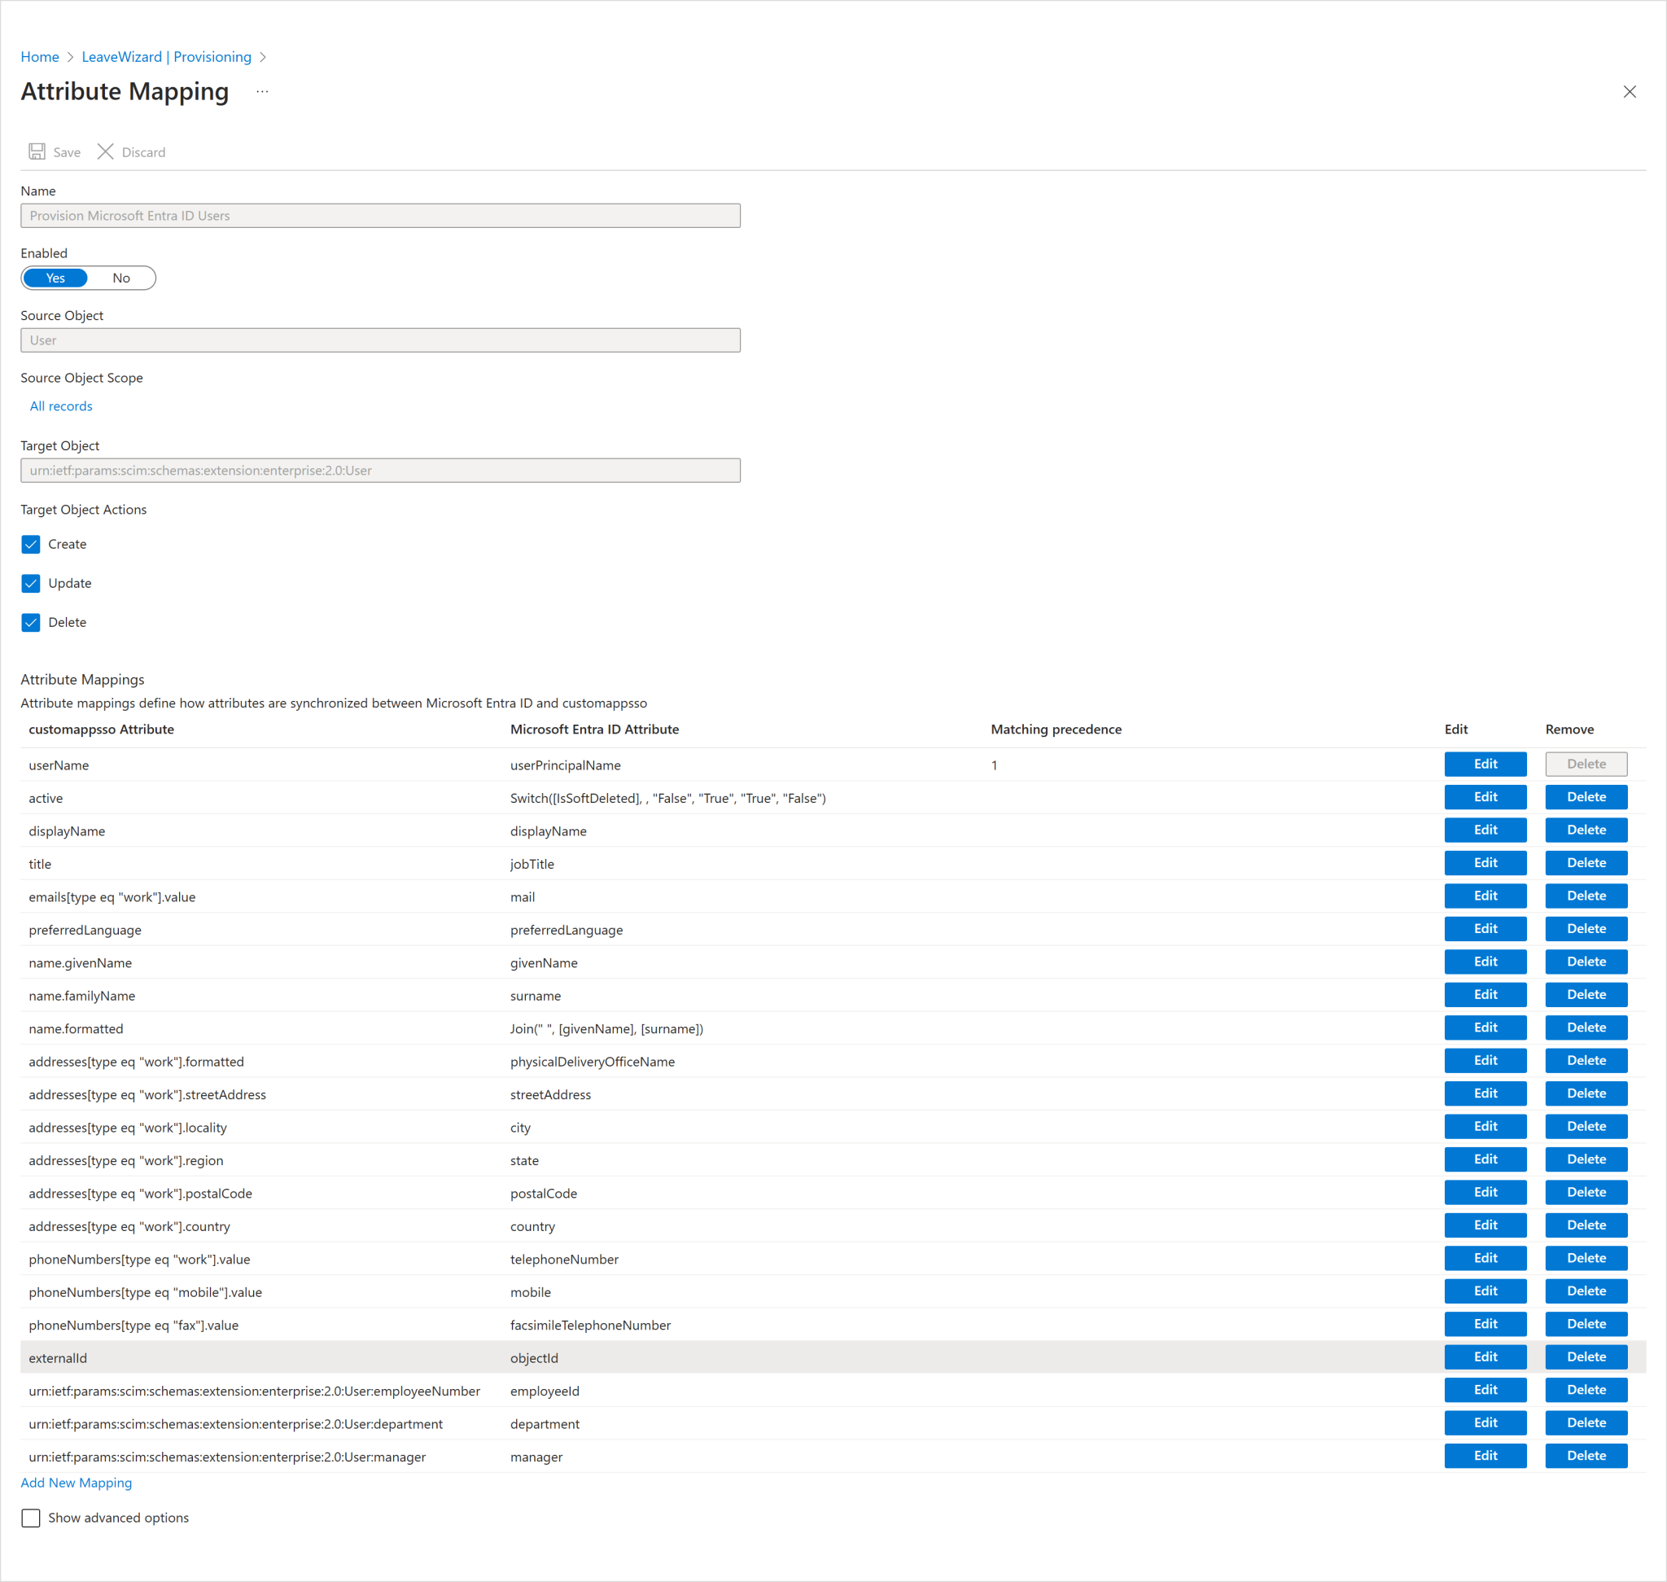This screenshot has height=1582, width=1667.
Task: Delete the displayName mapping
Action: (1586, 830)
